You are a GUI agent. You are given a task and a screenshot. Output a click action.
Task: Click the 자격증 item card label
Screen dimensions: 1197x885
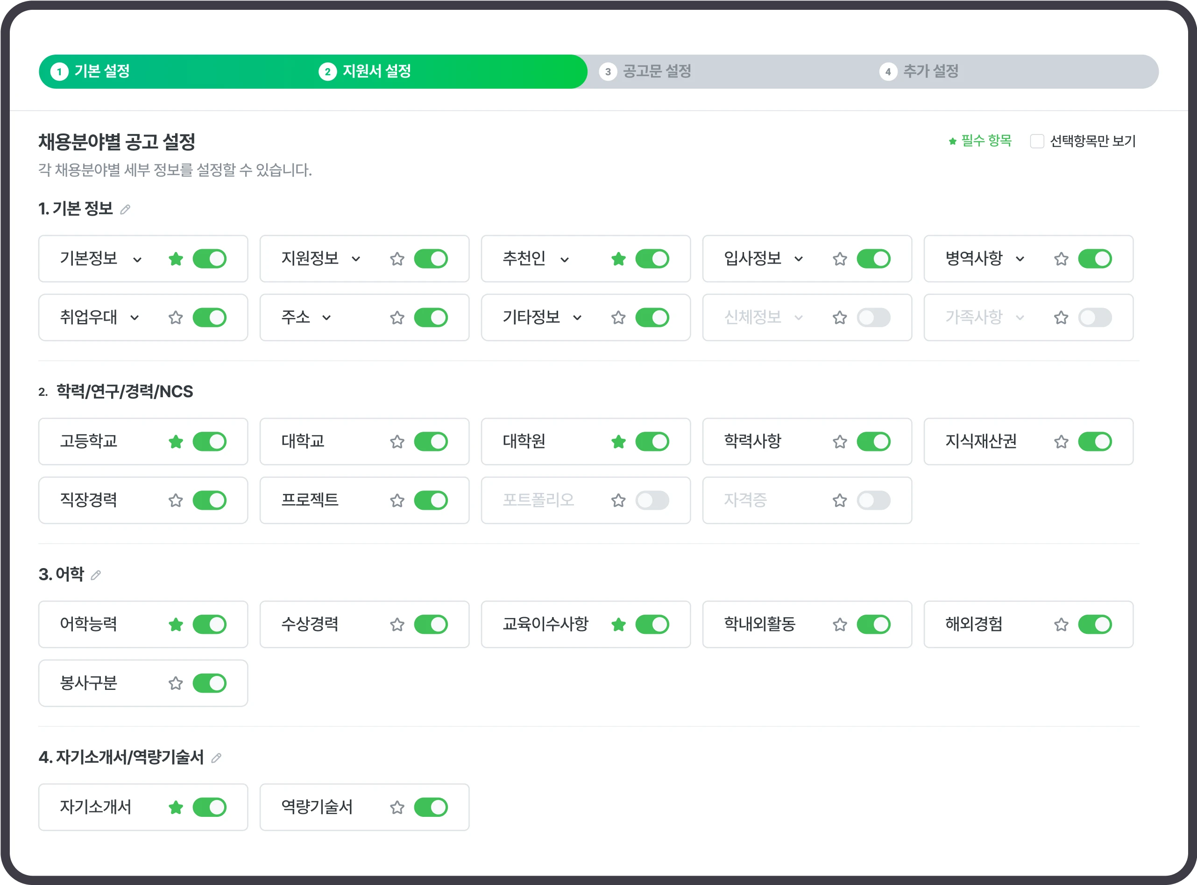tap(745, 500)
